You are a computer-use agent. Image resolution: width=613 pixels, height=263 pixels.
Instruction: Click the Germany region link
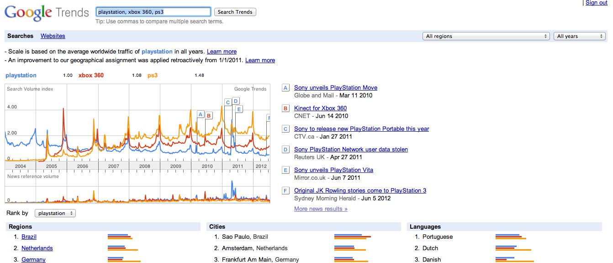pos(33,260)
